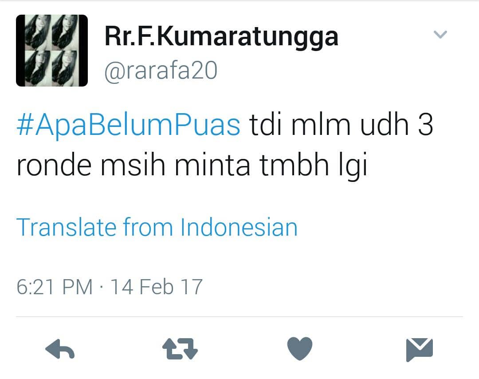The image size is (479, 379).
Task: Retweet this post with the retweet icon
Action: click(x=180, y=348)
